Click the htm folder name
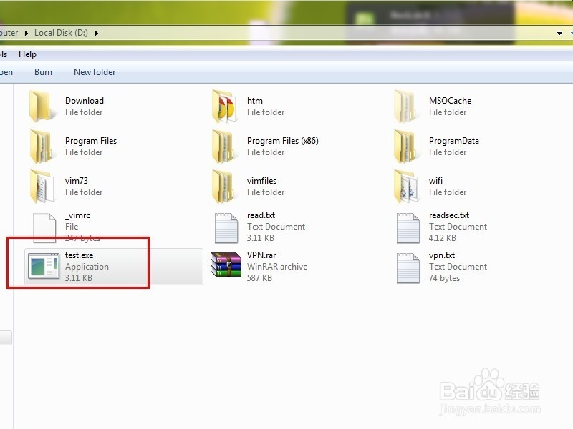The width and height of the screenshot is (573, 429). (255, 101)
